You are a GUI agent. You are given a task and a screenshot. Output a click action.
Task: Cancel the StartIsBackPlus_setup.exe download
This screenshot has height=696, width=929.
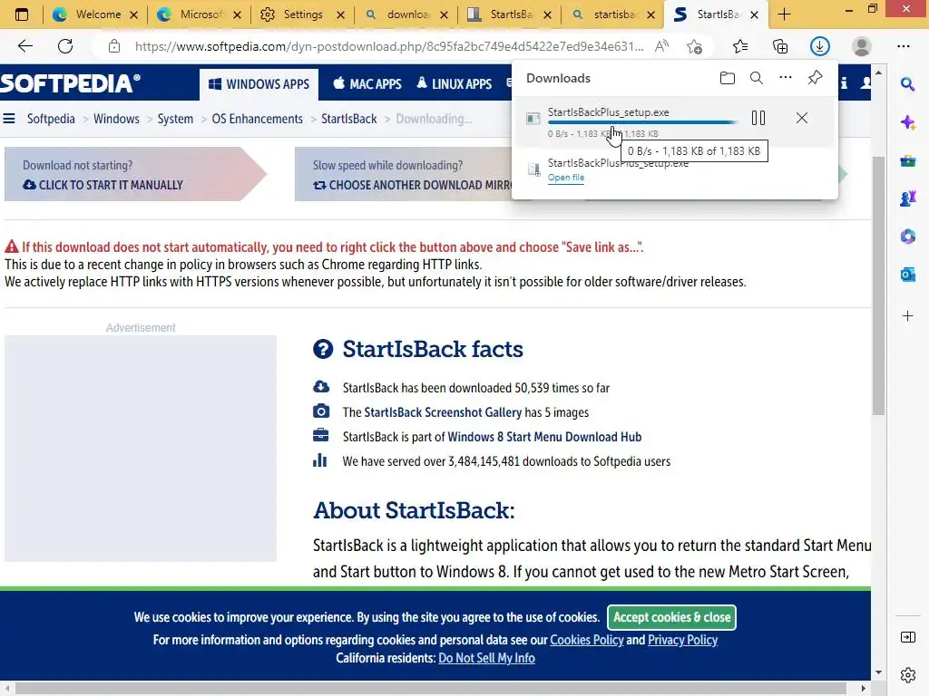tap(802, 118)
